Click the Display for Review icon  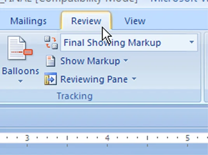click(x=51, y=42)
